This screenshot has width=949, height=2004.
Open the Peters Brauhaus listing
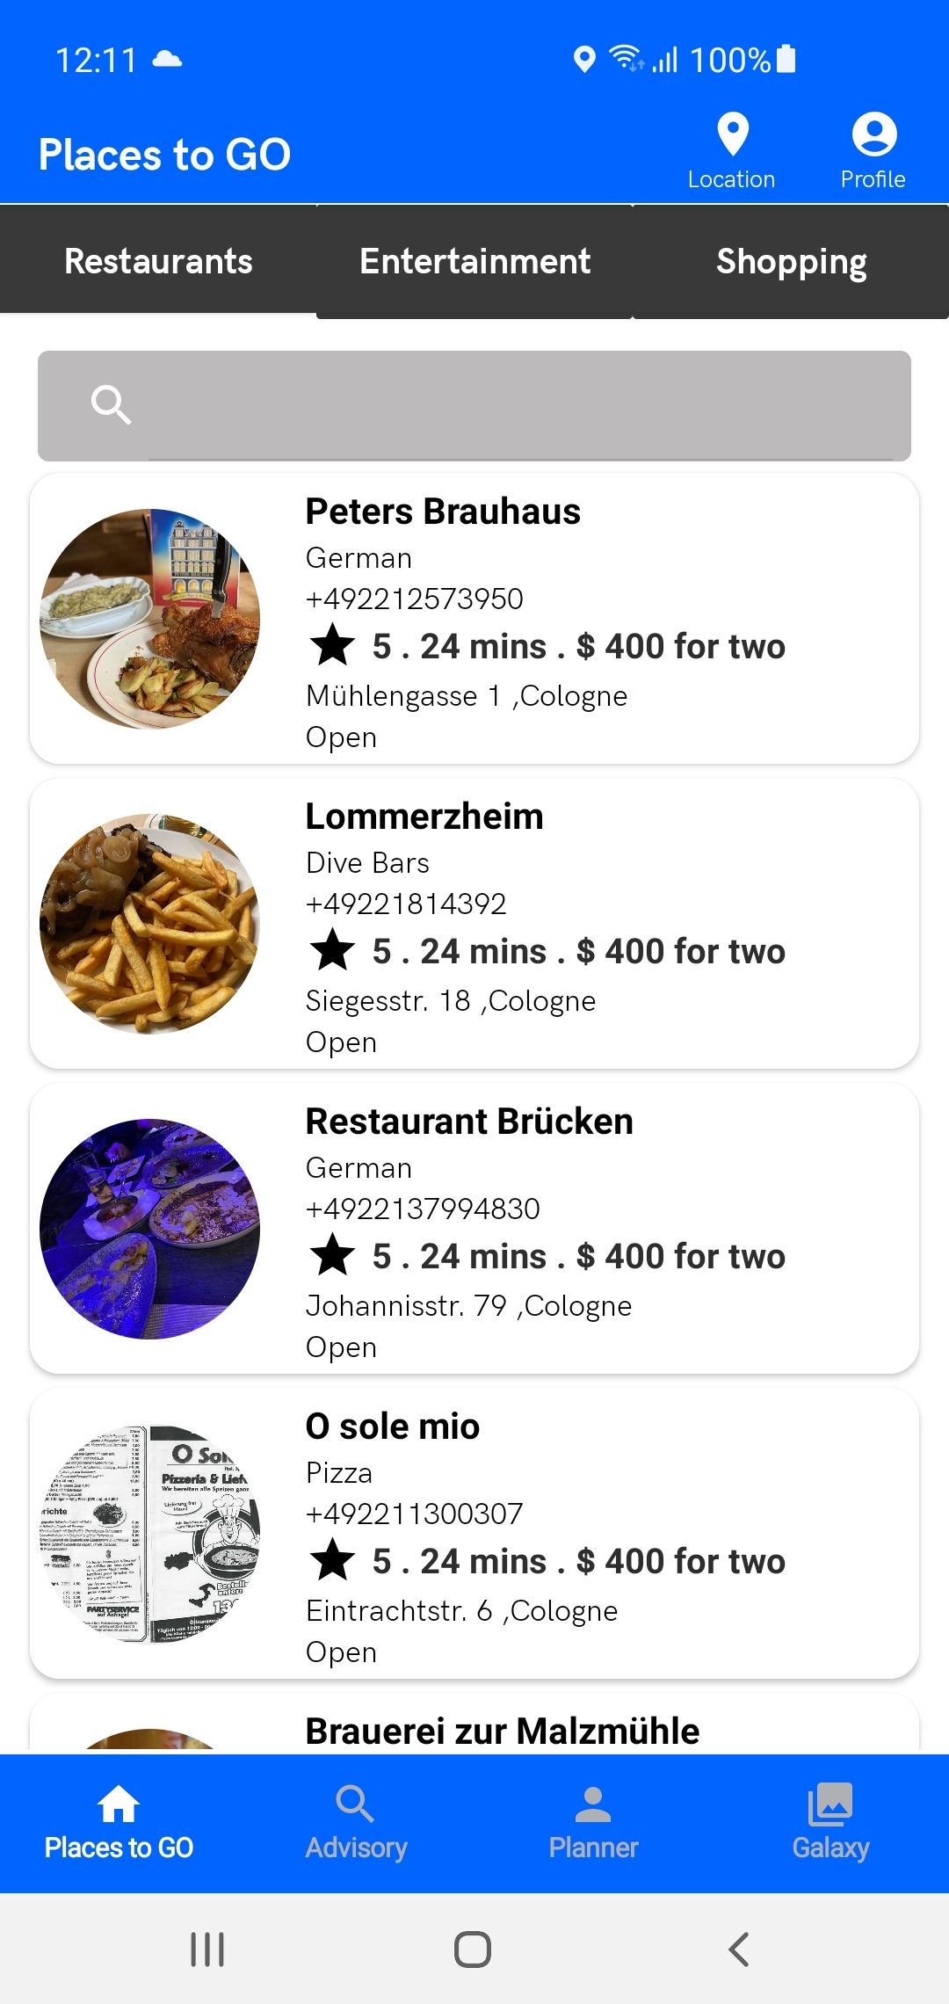(474, 619)
